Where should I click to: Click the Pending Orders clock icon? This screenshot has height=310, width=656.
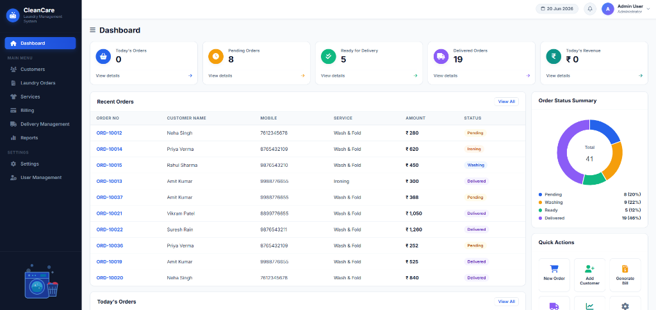tap(216, 56)
